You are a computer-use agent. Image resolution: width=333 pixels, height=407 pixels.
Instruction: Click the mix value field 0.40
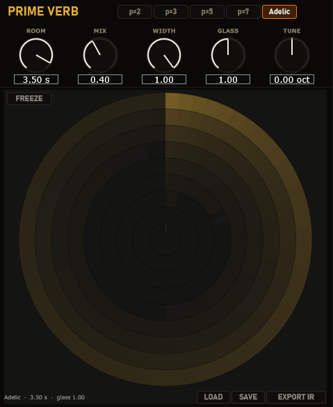(x=100, y=79)
